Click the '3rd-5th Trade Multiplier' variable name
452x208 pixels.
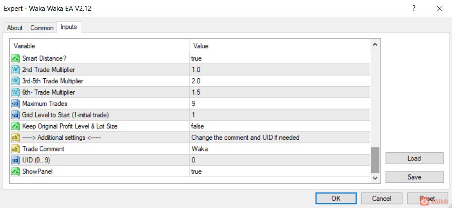pos(53,81)
